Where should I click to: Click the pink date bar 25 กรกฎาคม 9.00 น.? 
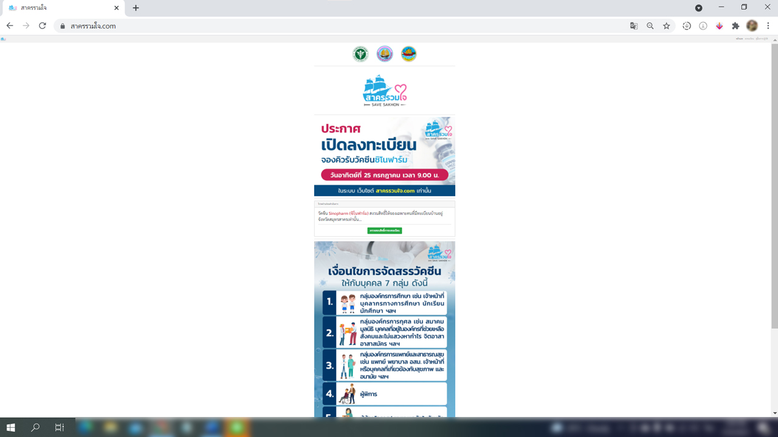(385, 175)
